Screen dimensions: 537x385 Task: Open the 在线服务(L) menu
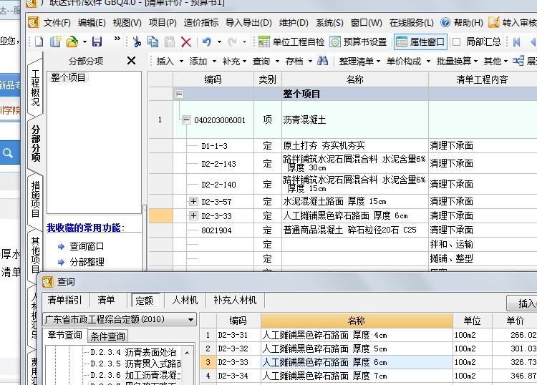pyautogui.click(x=411, y=23)
